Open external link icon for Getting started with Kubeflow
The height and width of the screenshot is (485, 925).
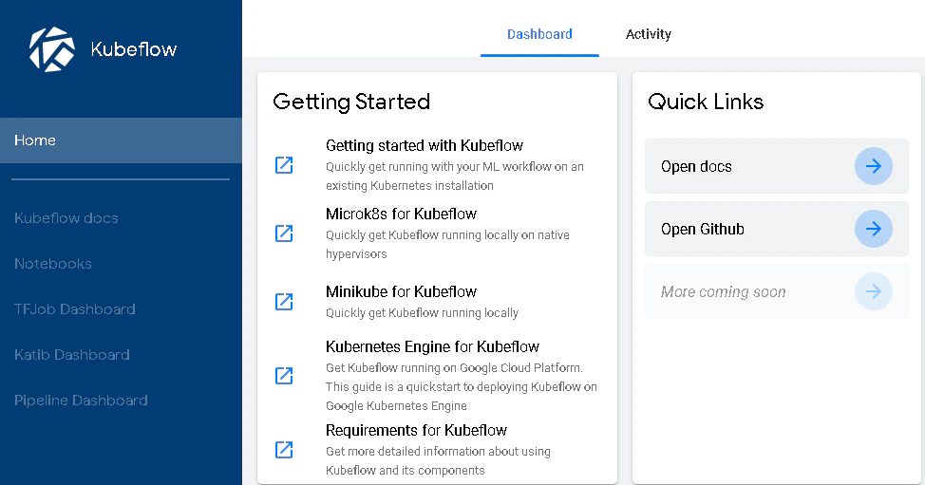[x=284, y=165]
